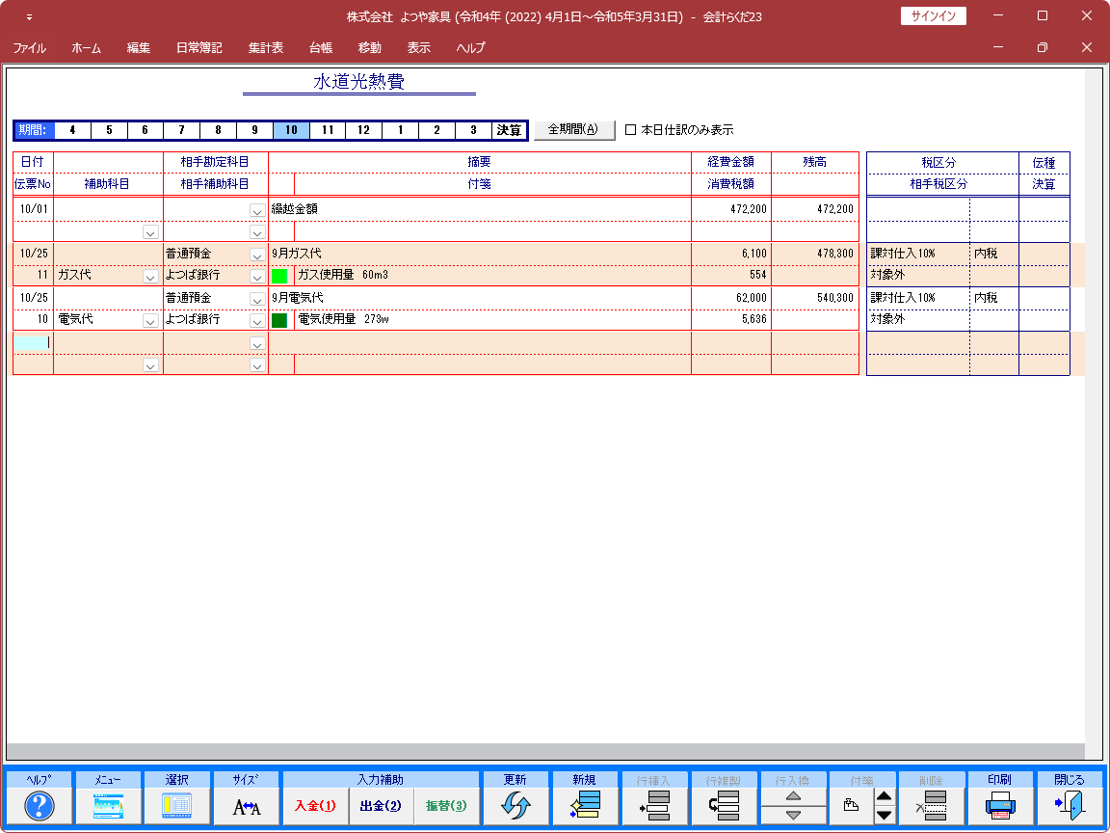The image size is (1110, 833).
Task: Expand 補助科目 dropdown in 繰越金額 row
Action: 150,232
